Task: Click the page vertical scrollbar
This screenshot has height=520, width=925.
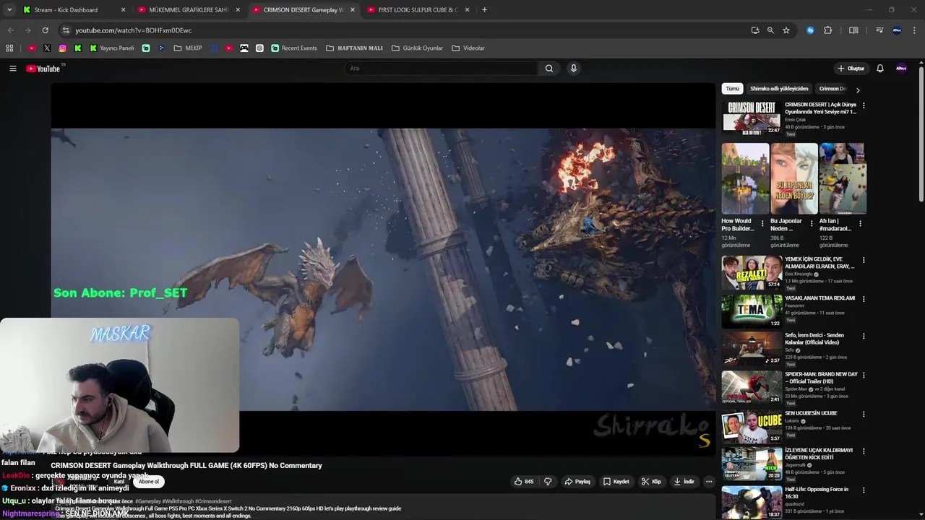Action: pos(921,134)
